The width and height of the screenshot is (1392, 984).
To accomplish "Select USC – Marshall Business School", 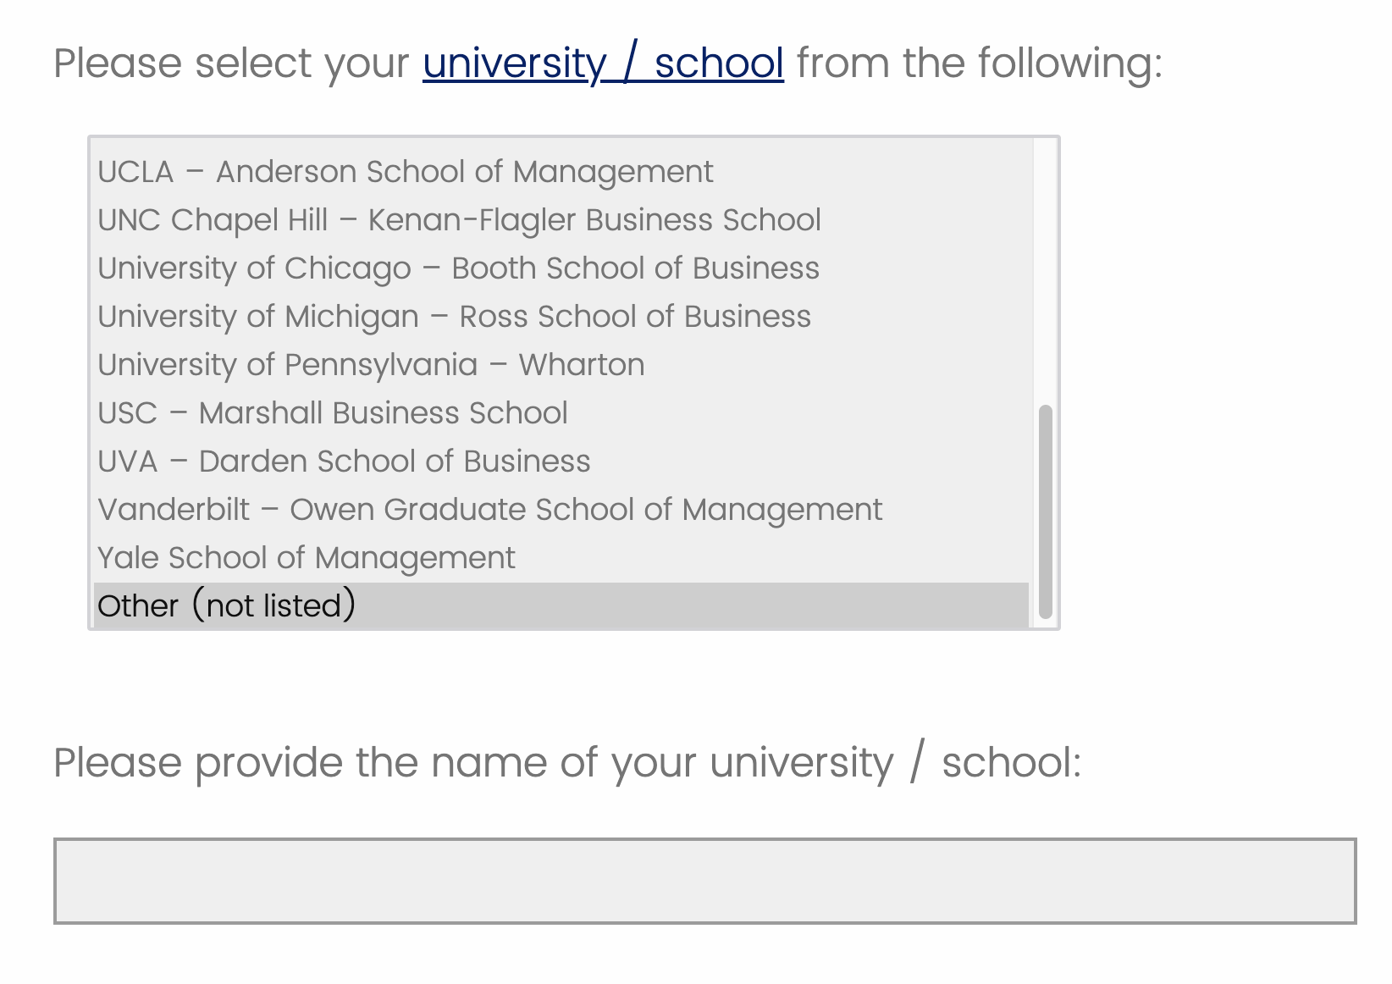I will [332, 413].
